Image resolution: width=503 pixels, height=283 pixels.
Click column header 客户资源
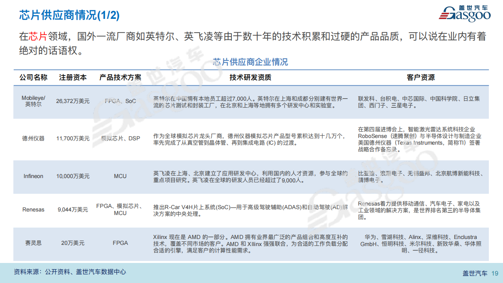(421, 78)
